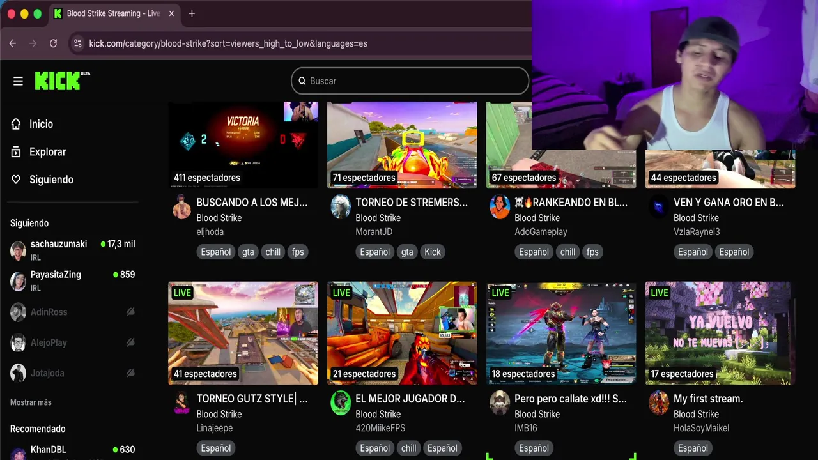
Task: Click MorantJD avatar icon
Action: pyautogui.click(x=341, y=207)
